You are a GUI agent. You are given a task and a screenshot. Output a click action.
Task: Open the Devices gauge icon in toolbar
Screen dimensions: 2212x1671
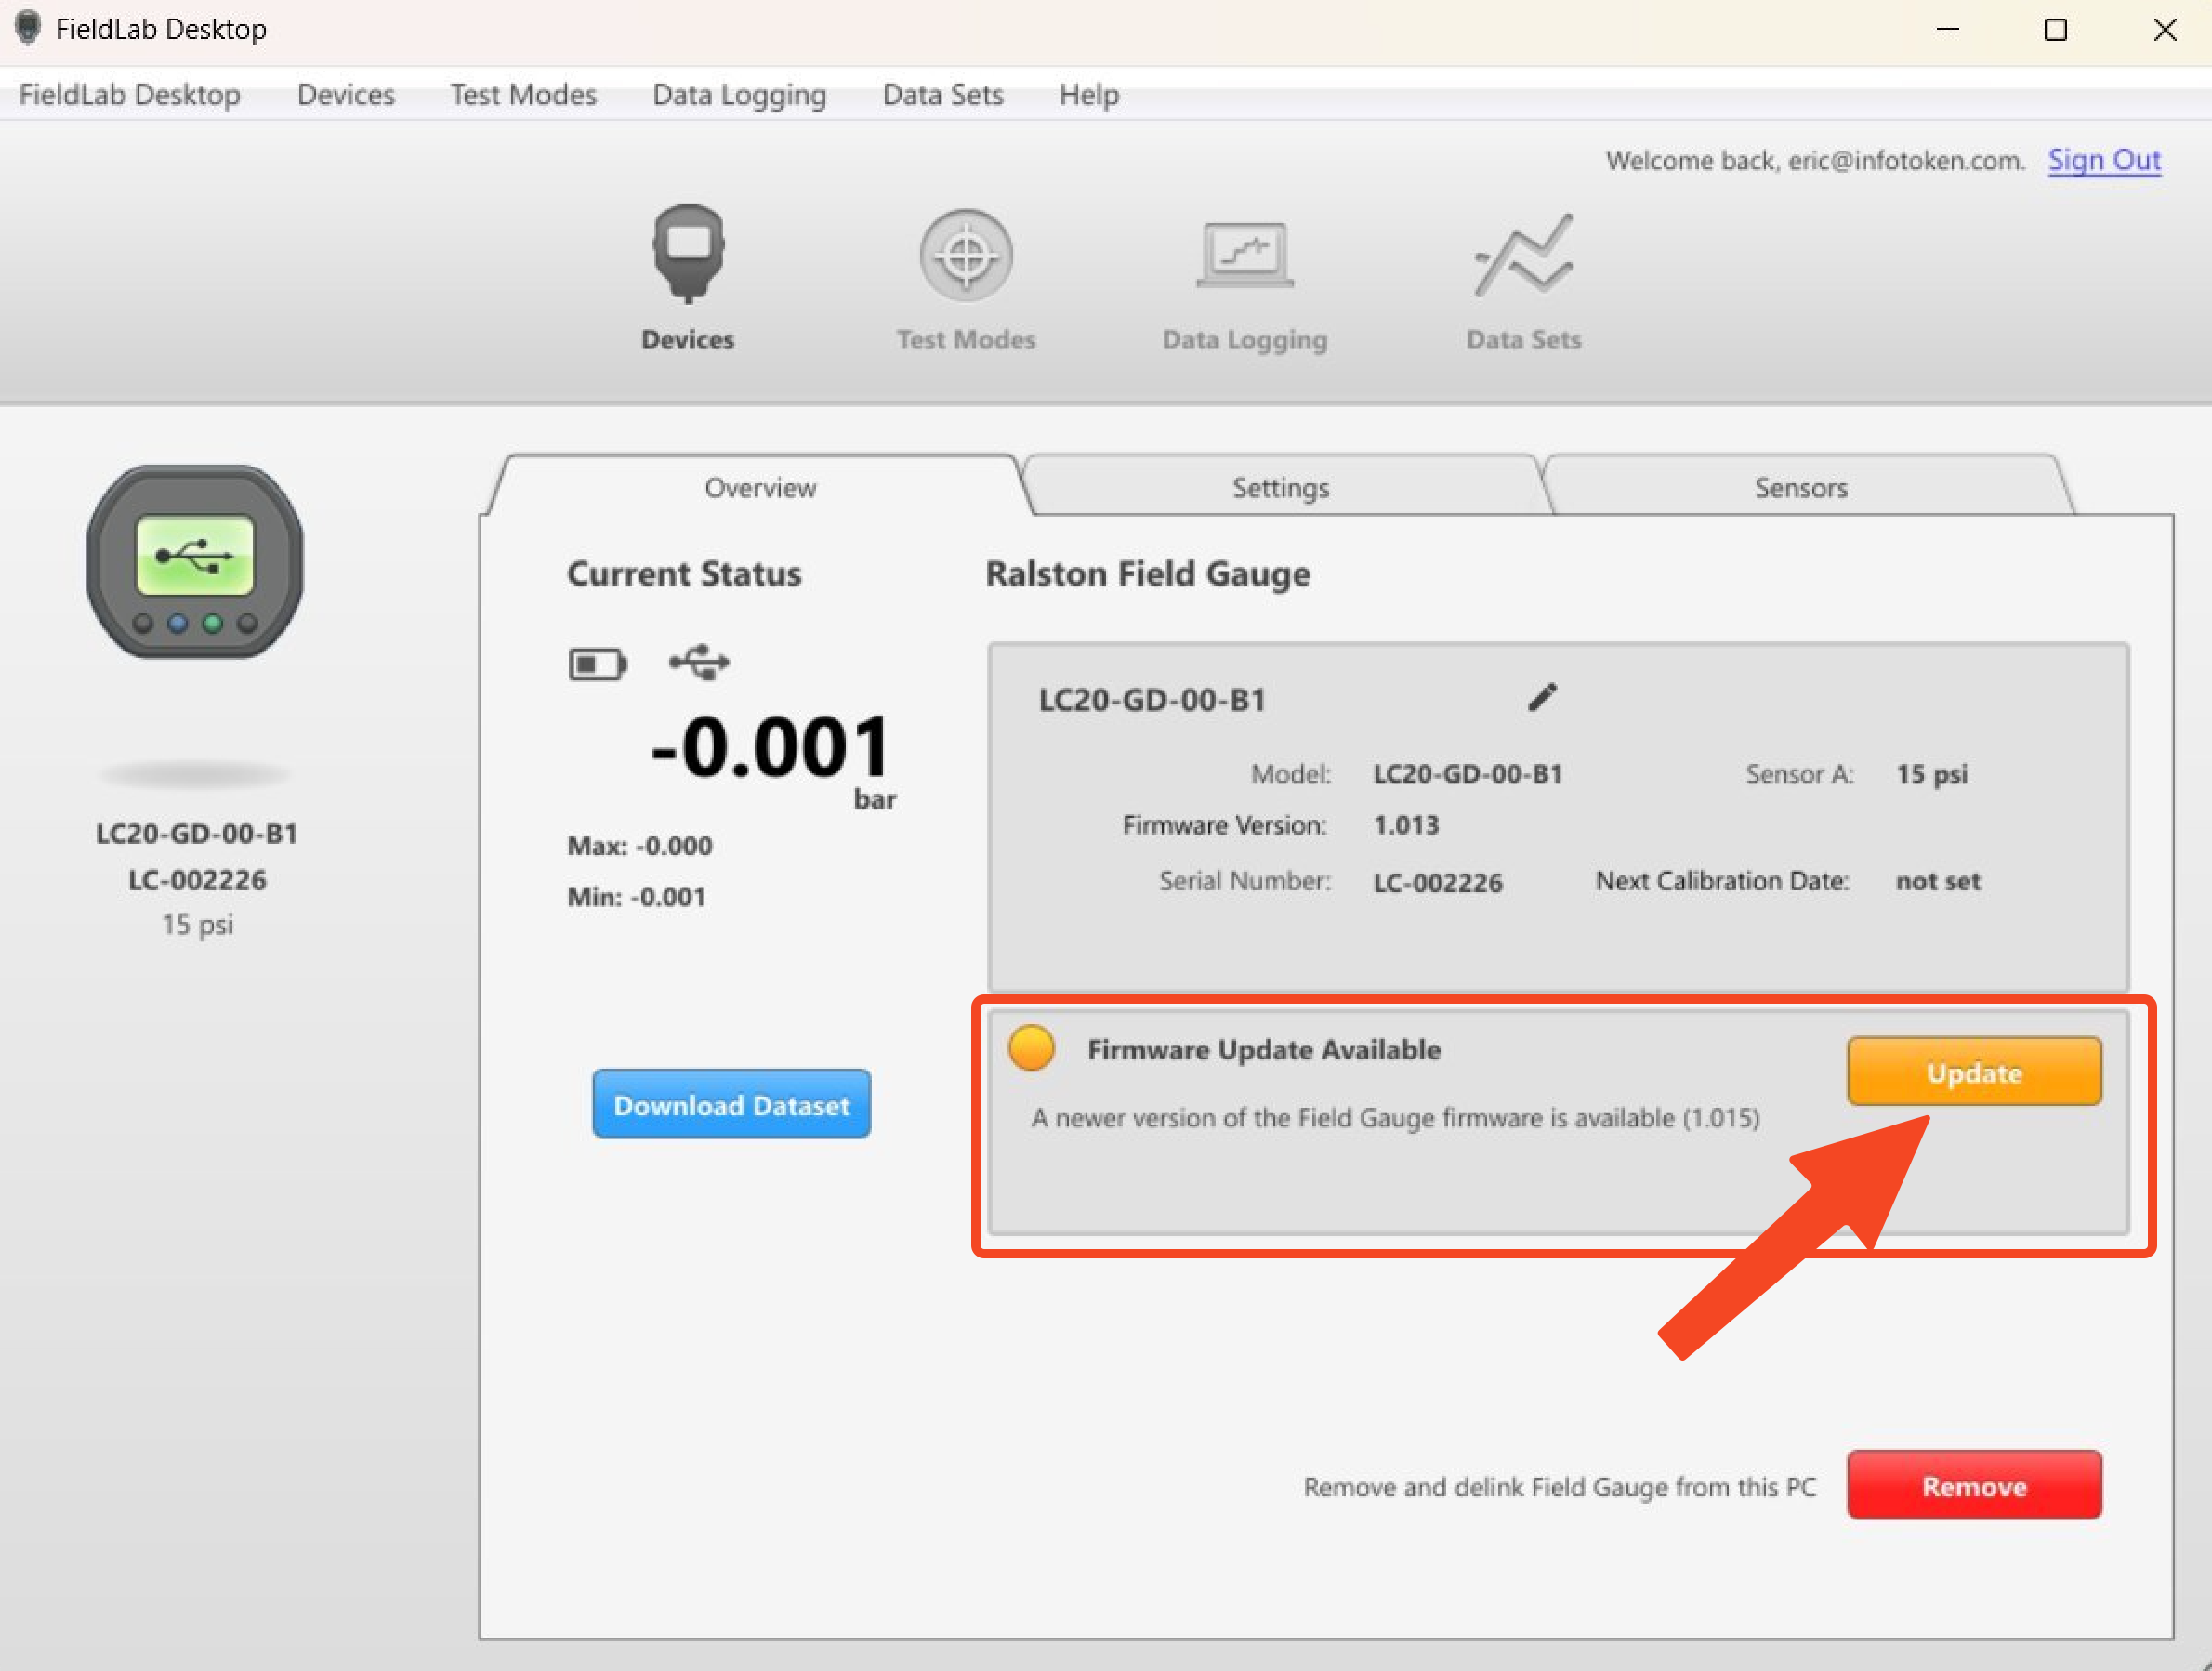coord(688,253)
